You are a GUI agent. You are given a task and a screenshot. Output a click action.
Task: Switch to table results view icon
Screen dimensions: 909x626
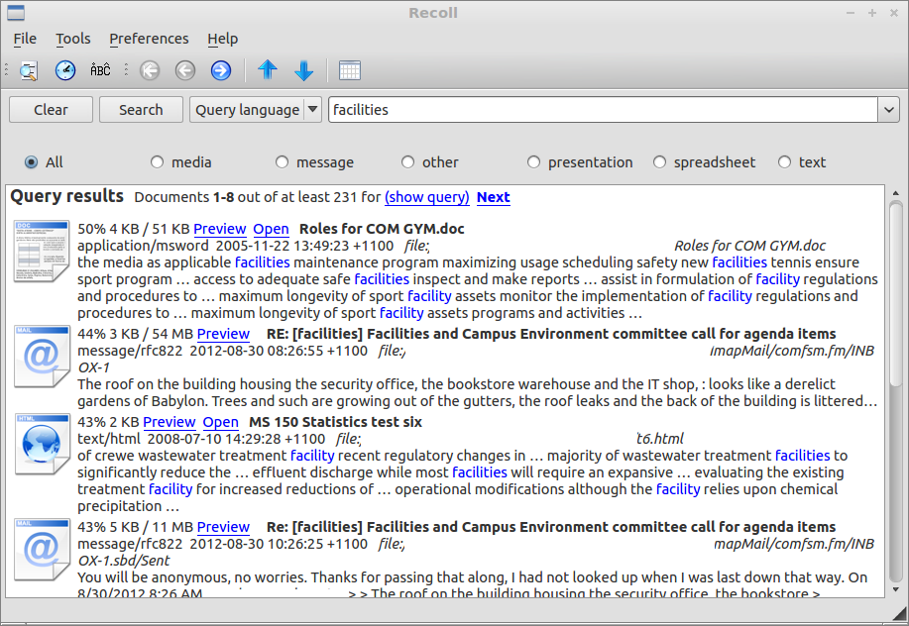[349, 70]
